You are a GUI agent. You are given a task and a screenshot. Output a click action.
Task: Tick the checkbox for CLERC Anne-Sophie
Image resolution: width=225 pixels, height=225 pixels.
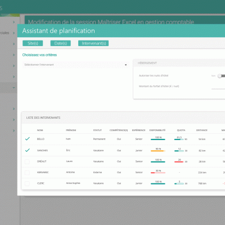[27, 183]
